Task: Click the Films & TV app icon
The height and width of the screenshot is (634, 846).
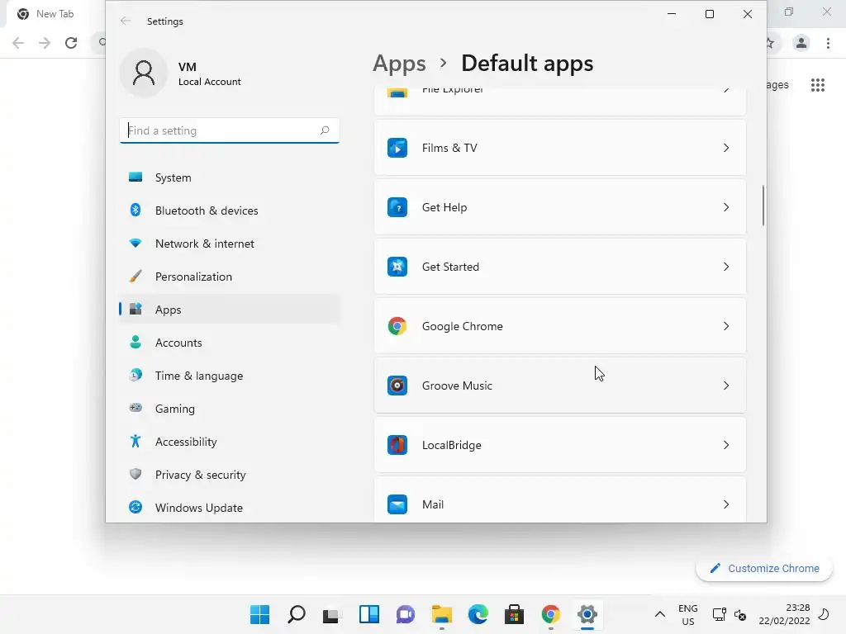Action: coord(397,148)
